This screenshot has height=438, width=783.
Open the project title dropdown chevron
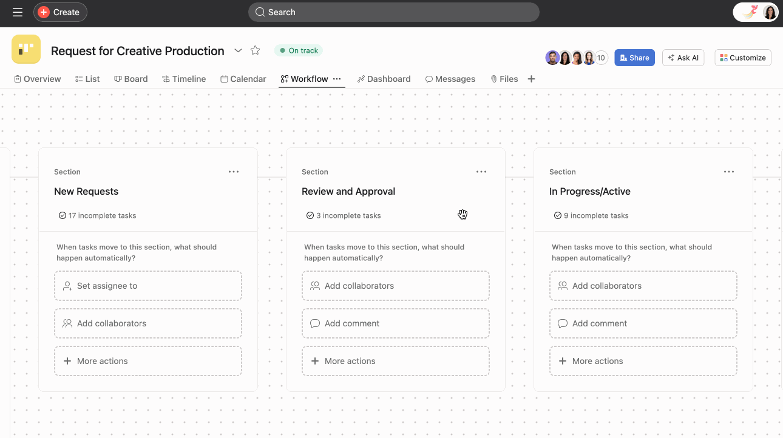tap(238, 51)
